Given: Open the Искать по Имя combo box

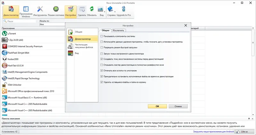Looking at the screenshot, I should point(52,24).
